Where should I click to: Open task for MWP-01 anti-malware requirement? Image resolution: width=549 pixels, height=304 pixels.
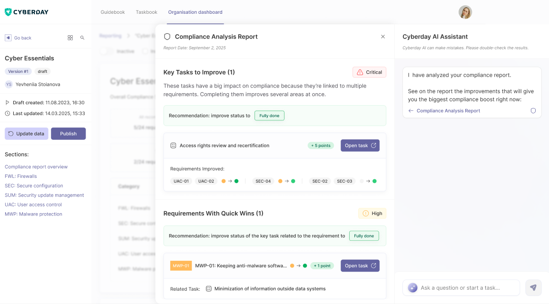point(360,266)
